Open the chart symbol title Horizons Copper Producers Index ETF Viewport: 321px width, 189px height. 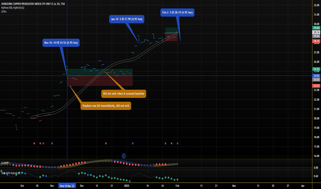[33, 4]
